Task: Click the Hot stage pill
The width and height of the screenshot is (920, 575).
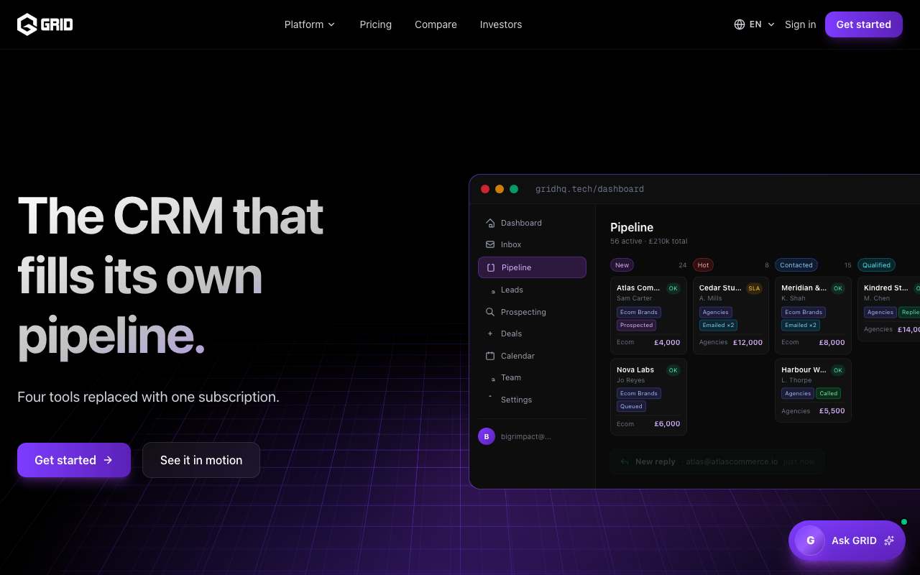Action: pyautogui.click(x=703, y=265)
